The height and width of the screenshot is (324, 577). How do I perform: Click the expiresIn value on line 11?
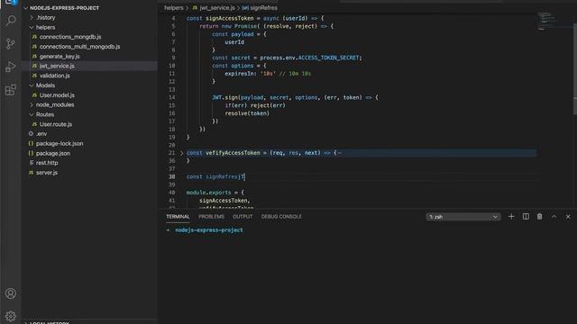click(x=268, y=74)
